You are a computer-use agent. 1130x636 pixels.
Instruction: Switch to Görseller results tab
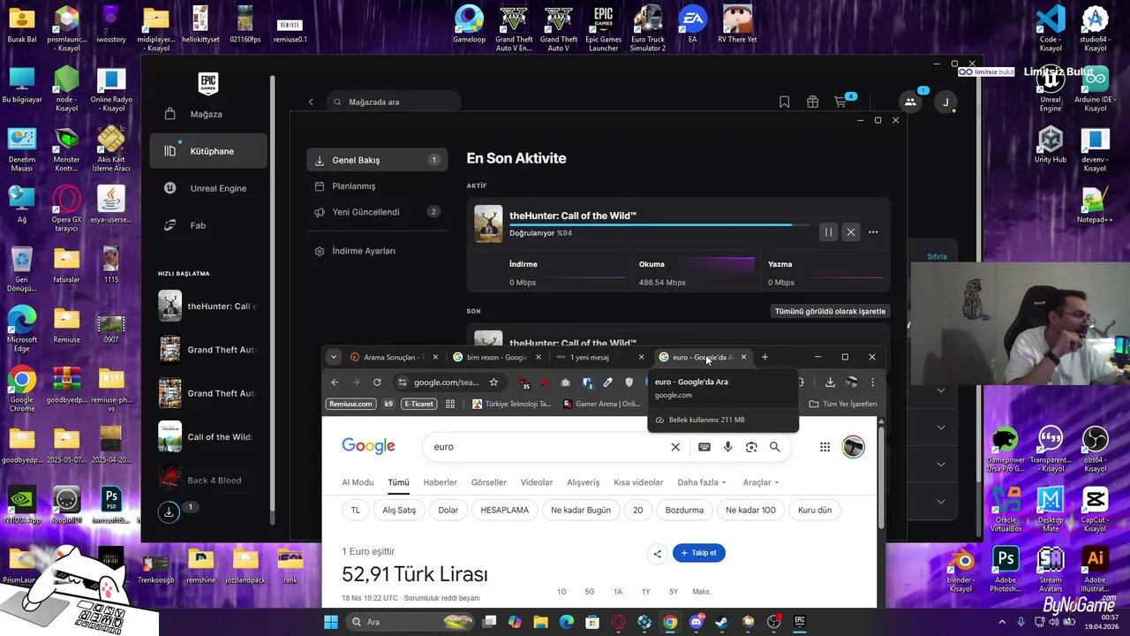pos(488,482)
